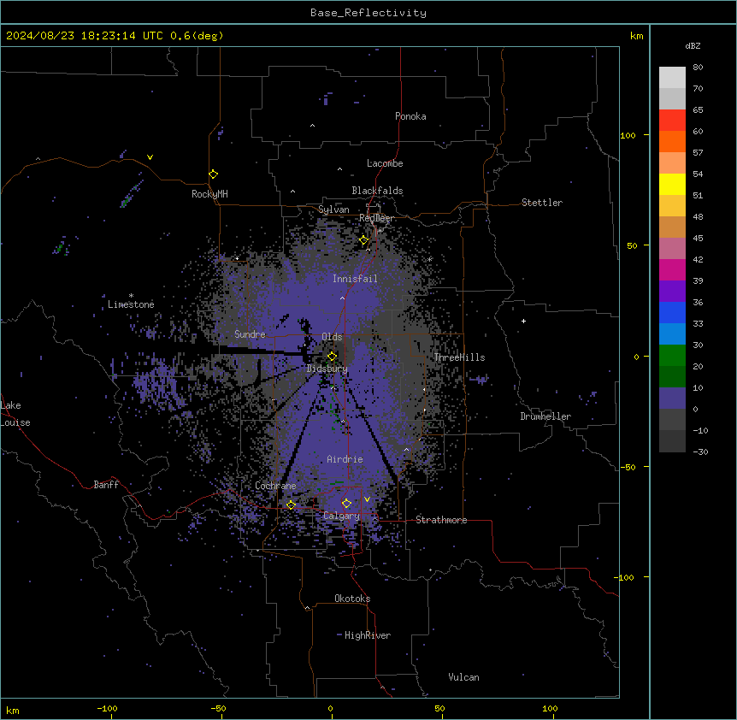This screenshot has height=720, width=737.
Task: Select the Strathmore label
Action: coord(441,520)
